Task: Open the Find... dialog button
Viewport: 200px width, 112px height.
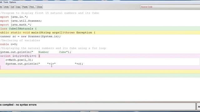Action: [x=32, y=7]
